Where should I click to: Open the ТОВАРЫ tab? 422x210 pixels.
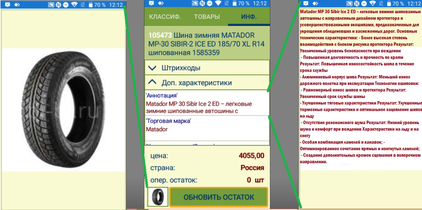pos(207,17)
